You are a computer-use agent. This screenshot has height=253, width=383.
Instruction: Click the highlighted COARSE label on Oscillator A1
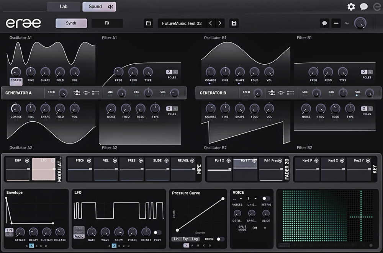(x=16, y=80)
